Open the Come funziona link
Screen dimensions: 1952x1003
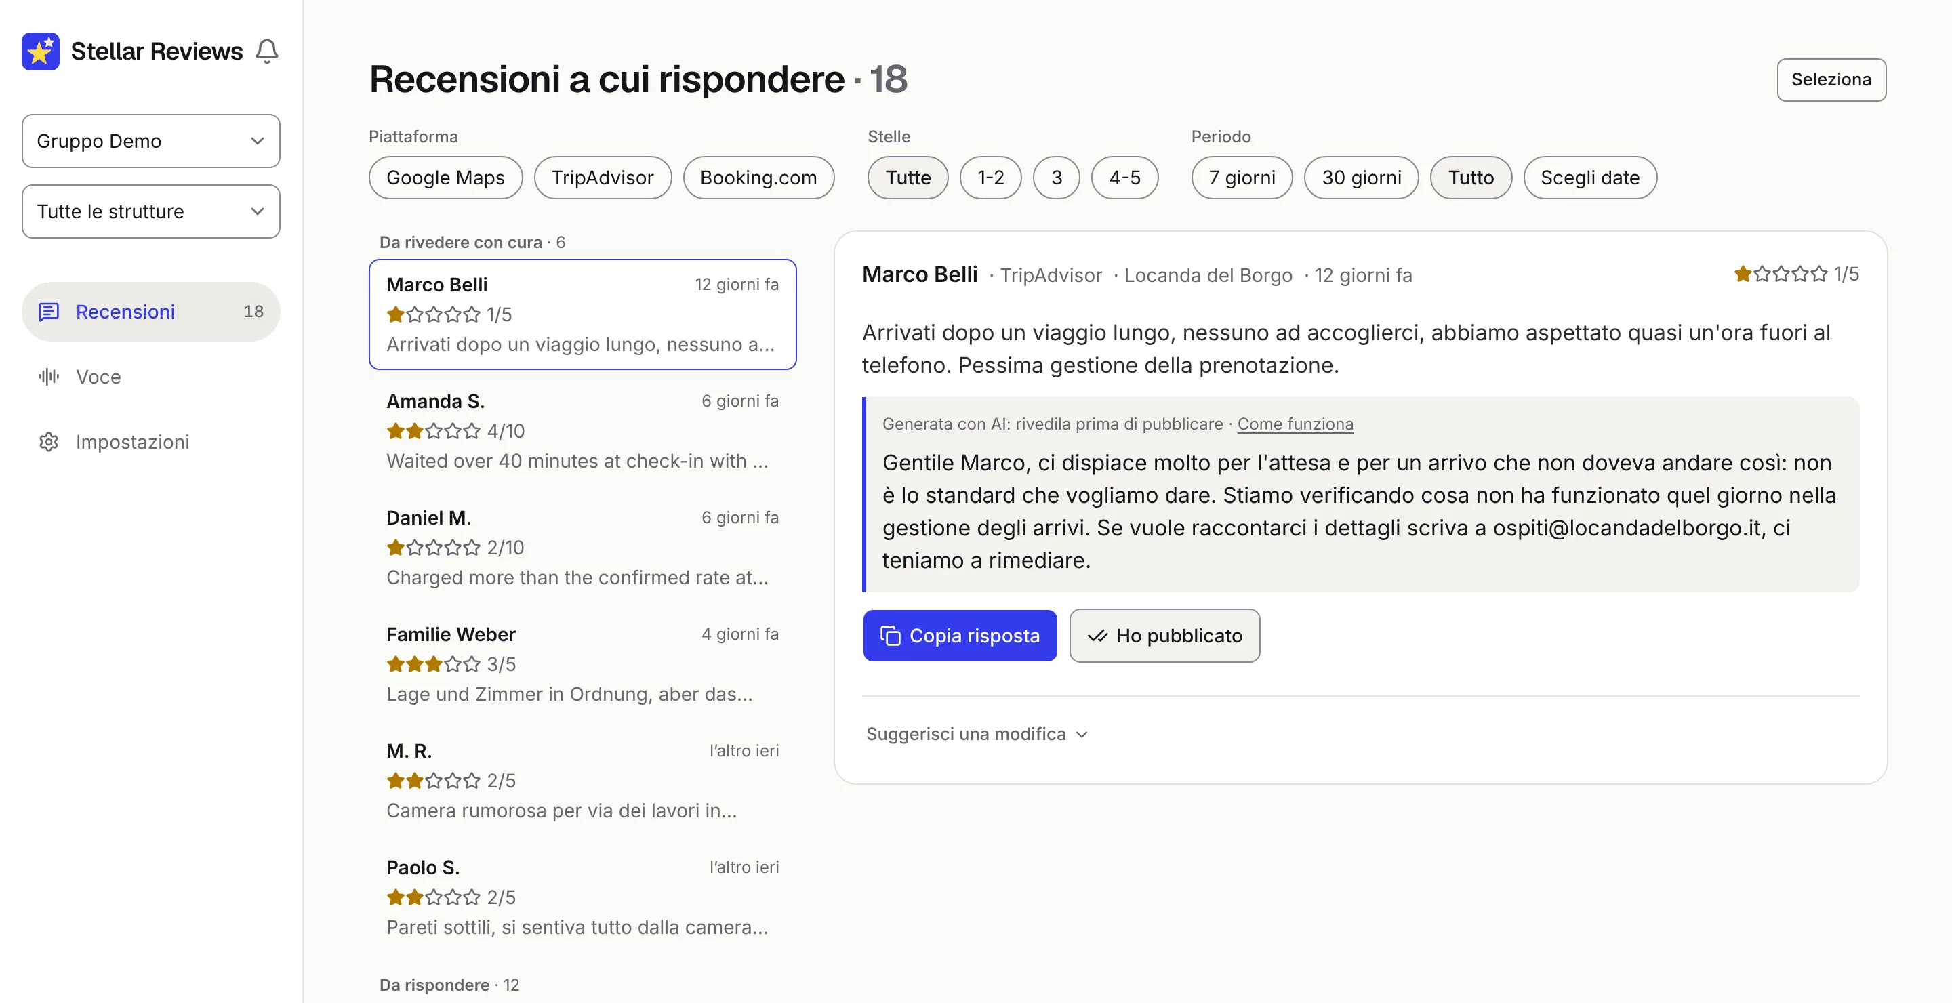[1295, 424]
